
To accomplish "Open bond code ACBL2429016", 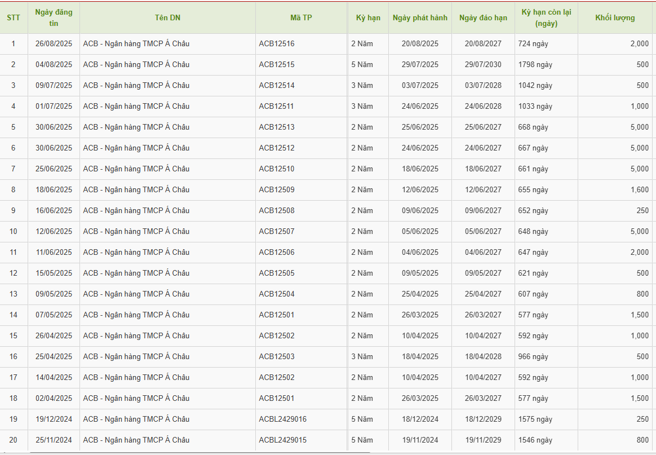I will [283, 419].
